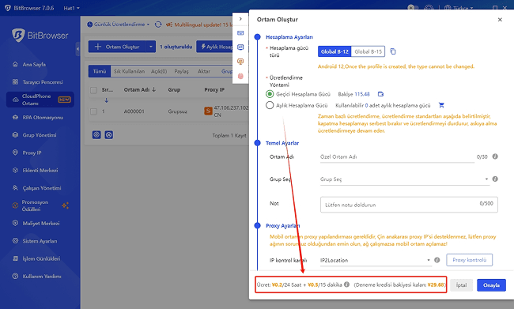Switch to the Tümü tab

click(100, 71)
